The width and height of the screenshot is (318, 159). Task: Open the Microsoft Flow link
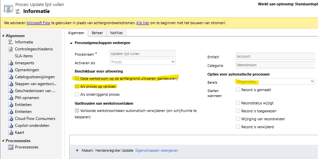pos(38,23)
